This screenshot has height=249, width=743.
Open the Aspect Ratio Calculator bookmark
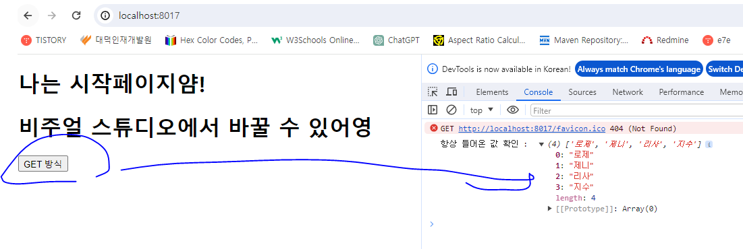tap(479, 40)
